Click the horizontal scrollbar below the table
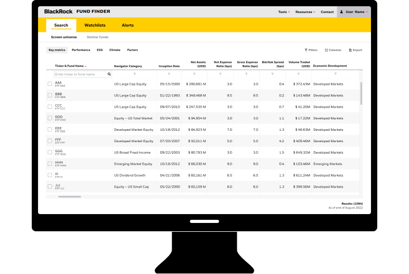 pos(69,197)
